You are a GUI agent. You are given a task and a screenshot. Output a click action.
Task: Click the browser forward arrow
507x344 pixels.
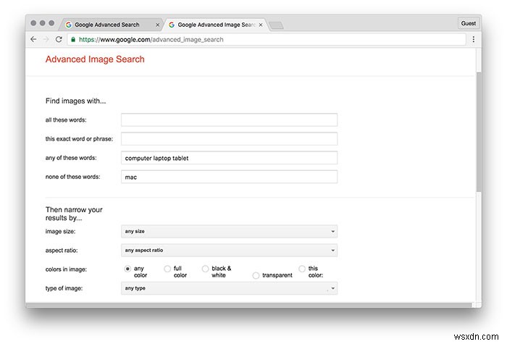46,39
